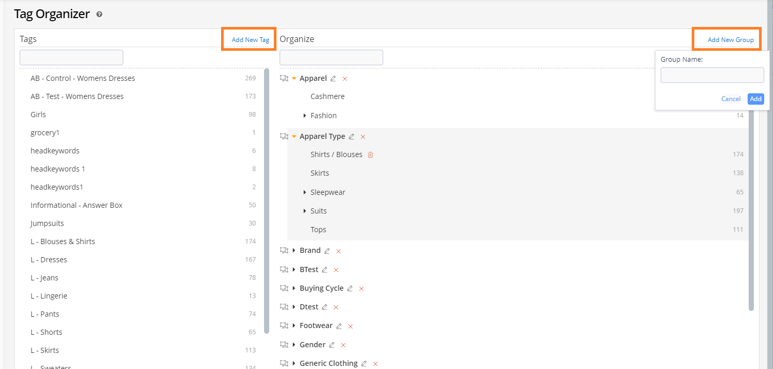Cancel the new group popup
Viewport: 773px width, 369px height.
(731, 99)
